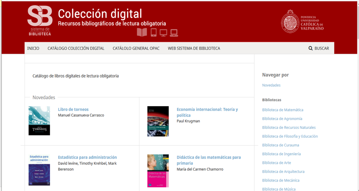Click the BUSCAR label in navigation bar
Viewport: 359px width, 191px height.
pos(322,49)
